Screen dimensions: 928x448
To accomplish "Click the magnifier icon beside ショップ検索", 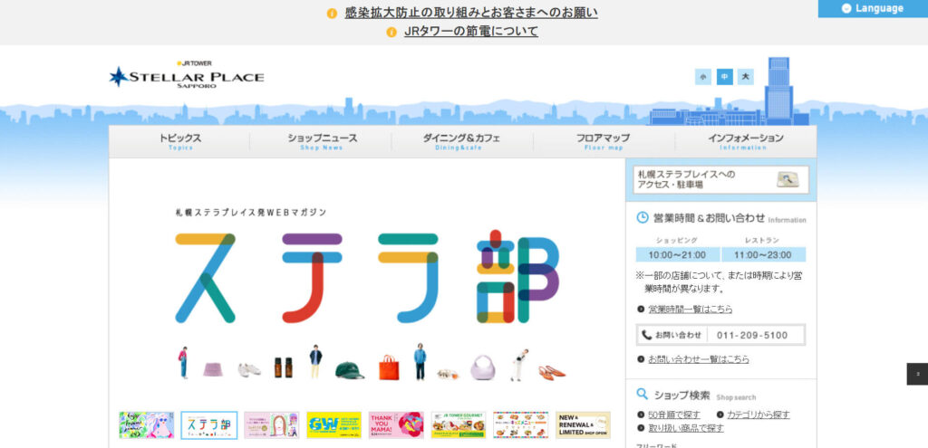I will point(643,395).
